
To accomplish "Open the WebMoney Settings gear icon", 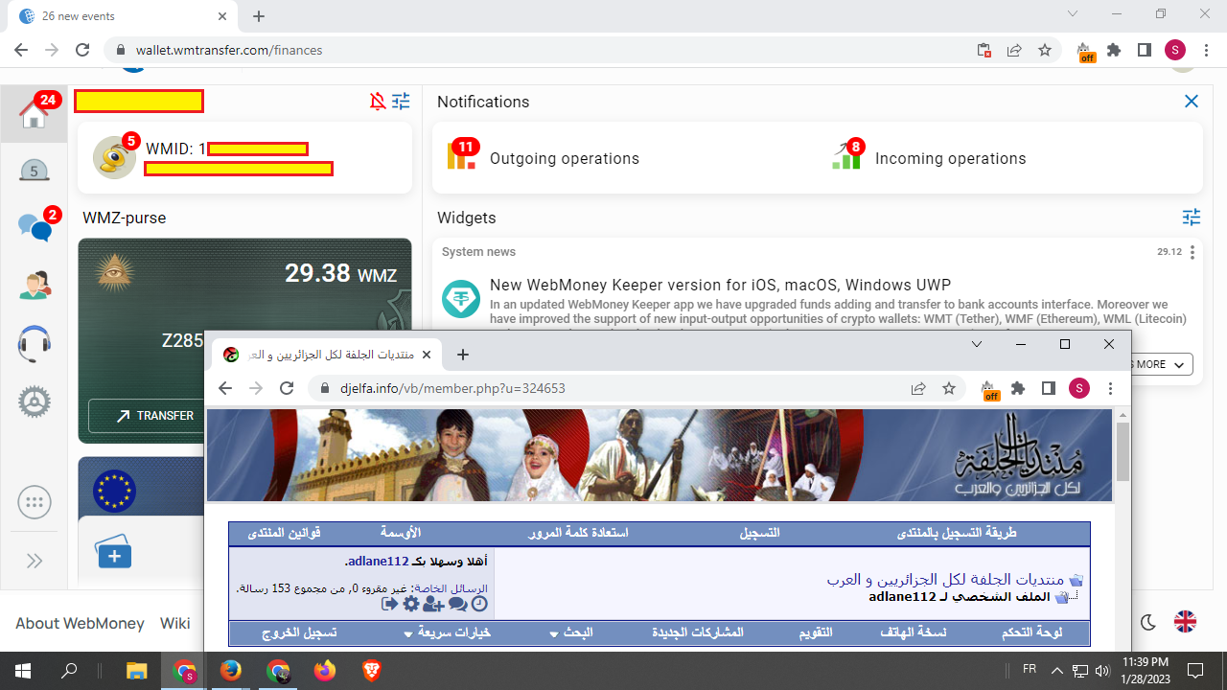I will click(x=35, y=402).
